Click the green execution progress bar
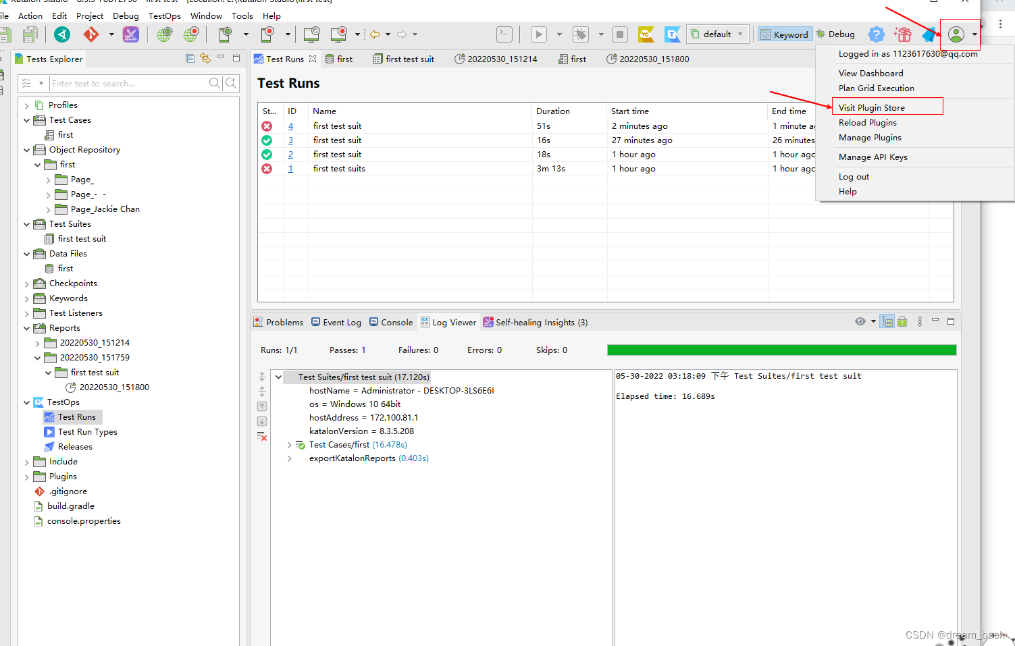The height and width of the screenshot is (646, 1015). [x=781, y=350]
